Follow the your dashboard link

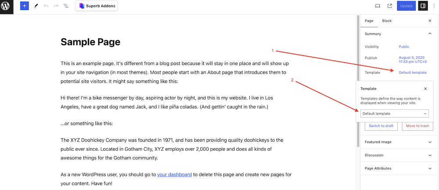[x=174, y=175]
